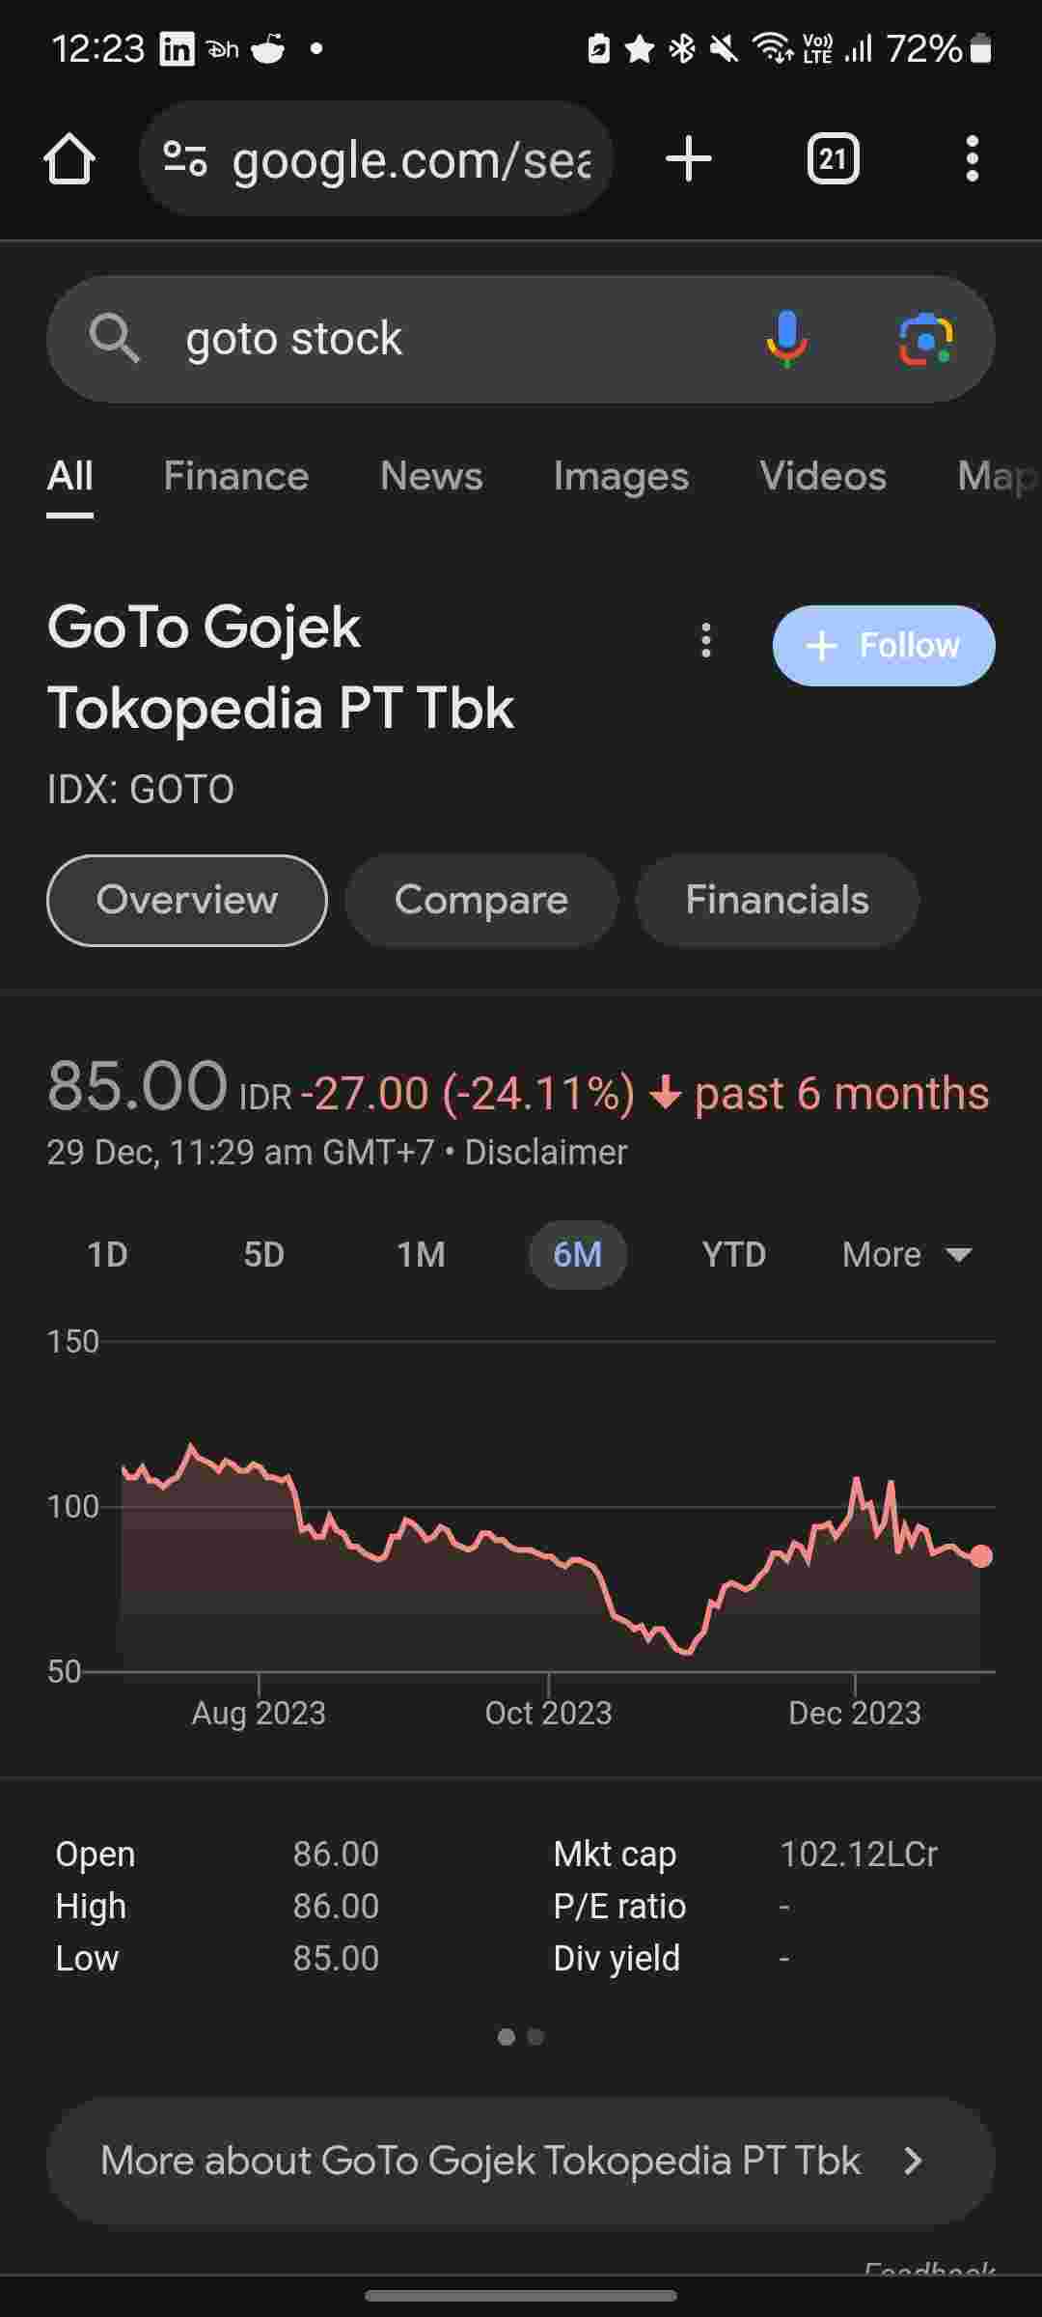Tap the goto stock search field
The width and height of the screenshot is (1042, 2317).
[434, 339]
